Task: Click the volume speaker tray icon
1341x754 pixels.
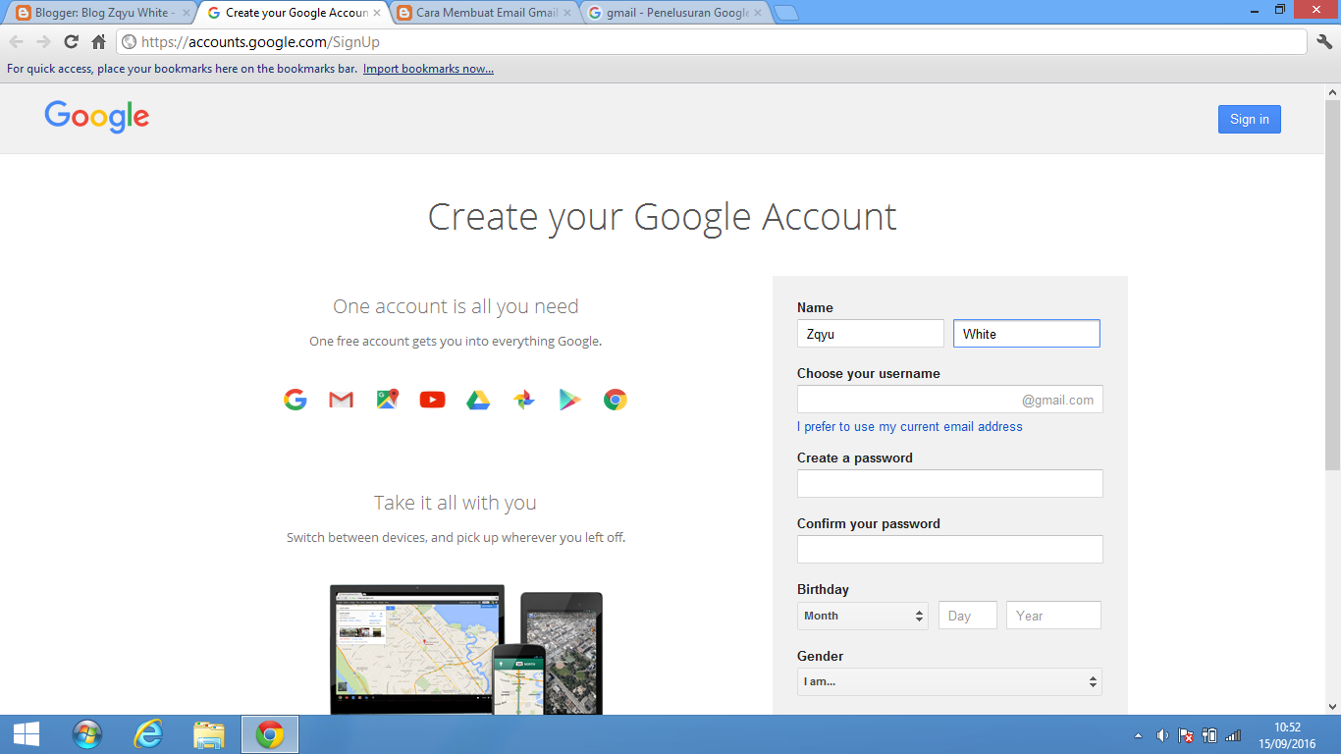Action: tap(1162, 735)
